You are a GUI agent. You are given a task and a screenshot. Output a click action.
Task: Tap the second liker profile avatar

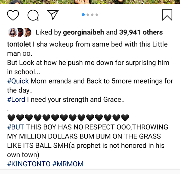(20, 33)
